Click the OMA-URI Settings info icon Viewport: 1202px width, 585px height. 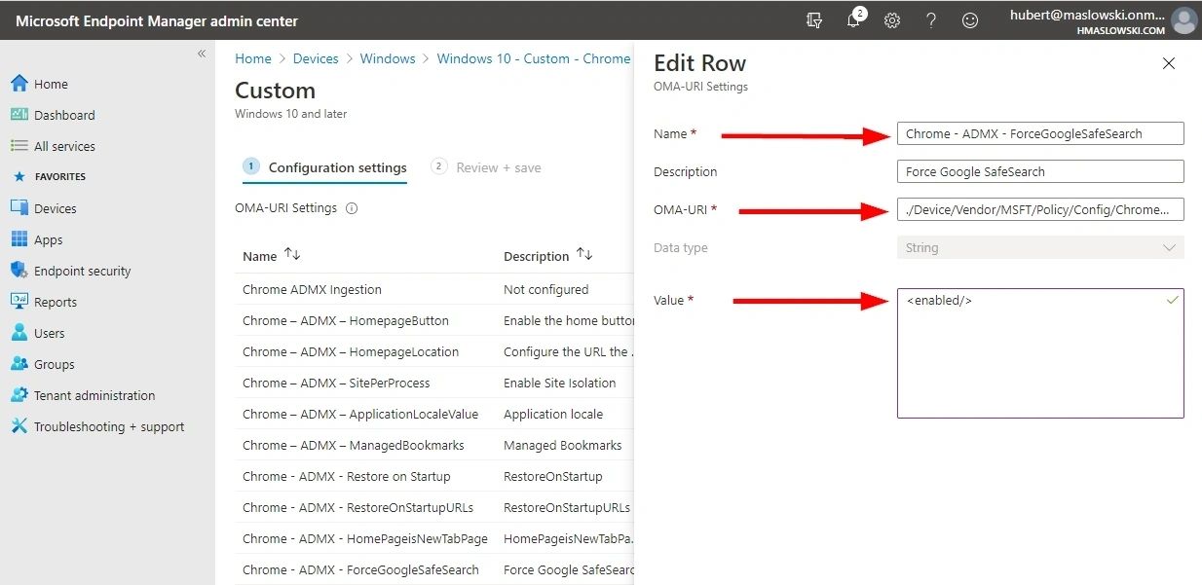coord(352,208)
